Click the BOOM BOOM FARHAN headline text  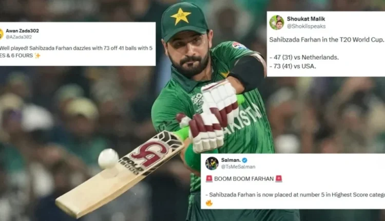244,179
